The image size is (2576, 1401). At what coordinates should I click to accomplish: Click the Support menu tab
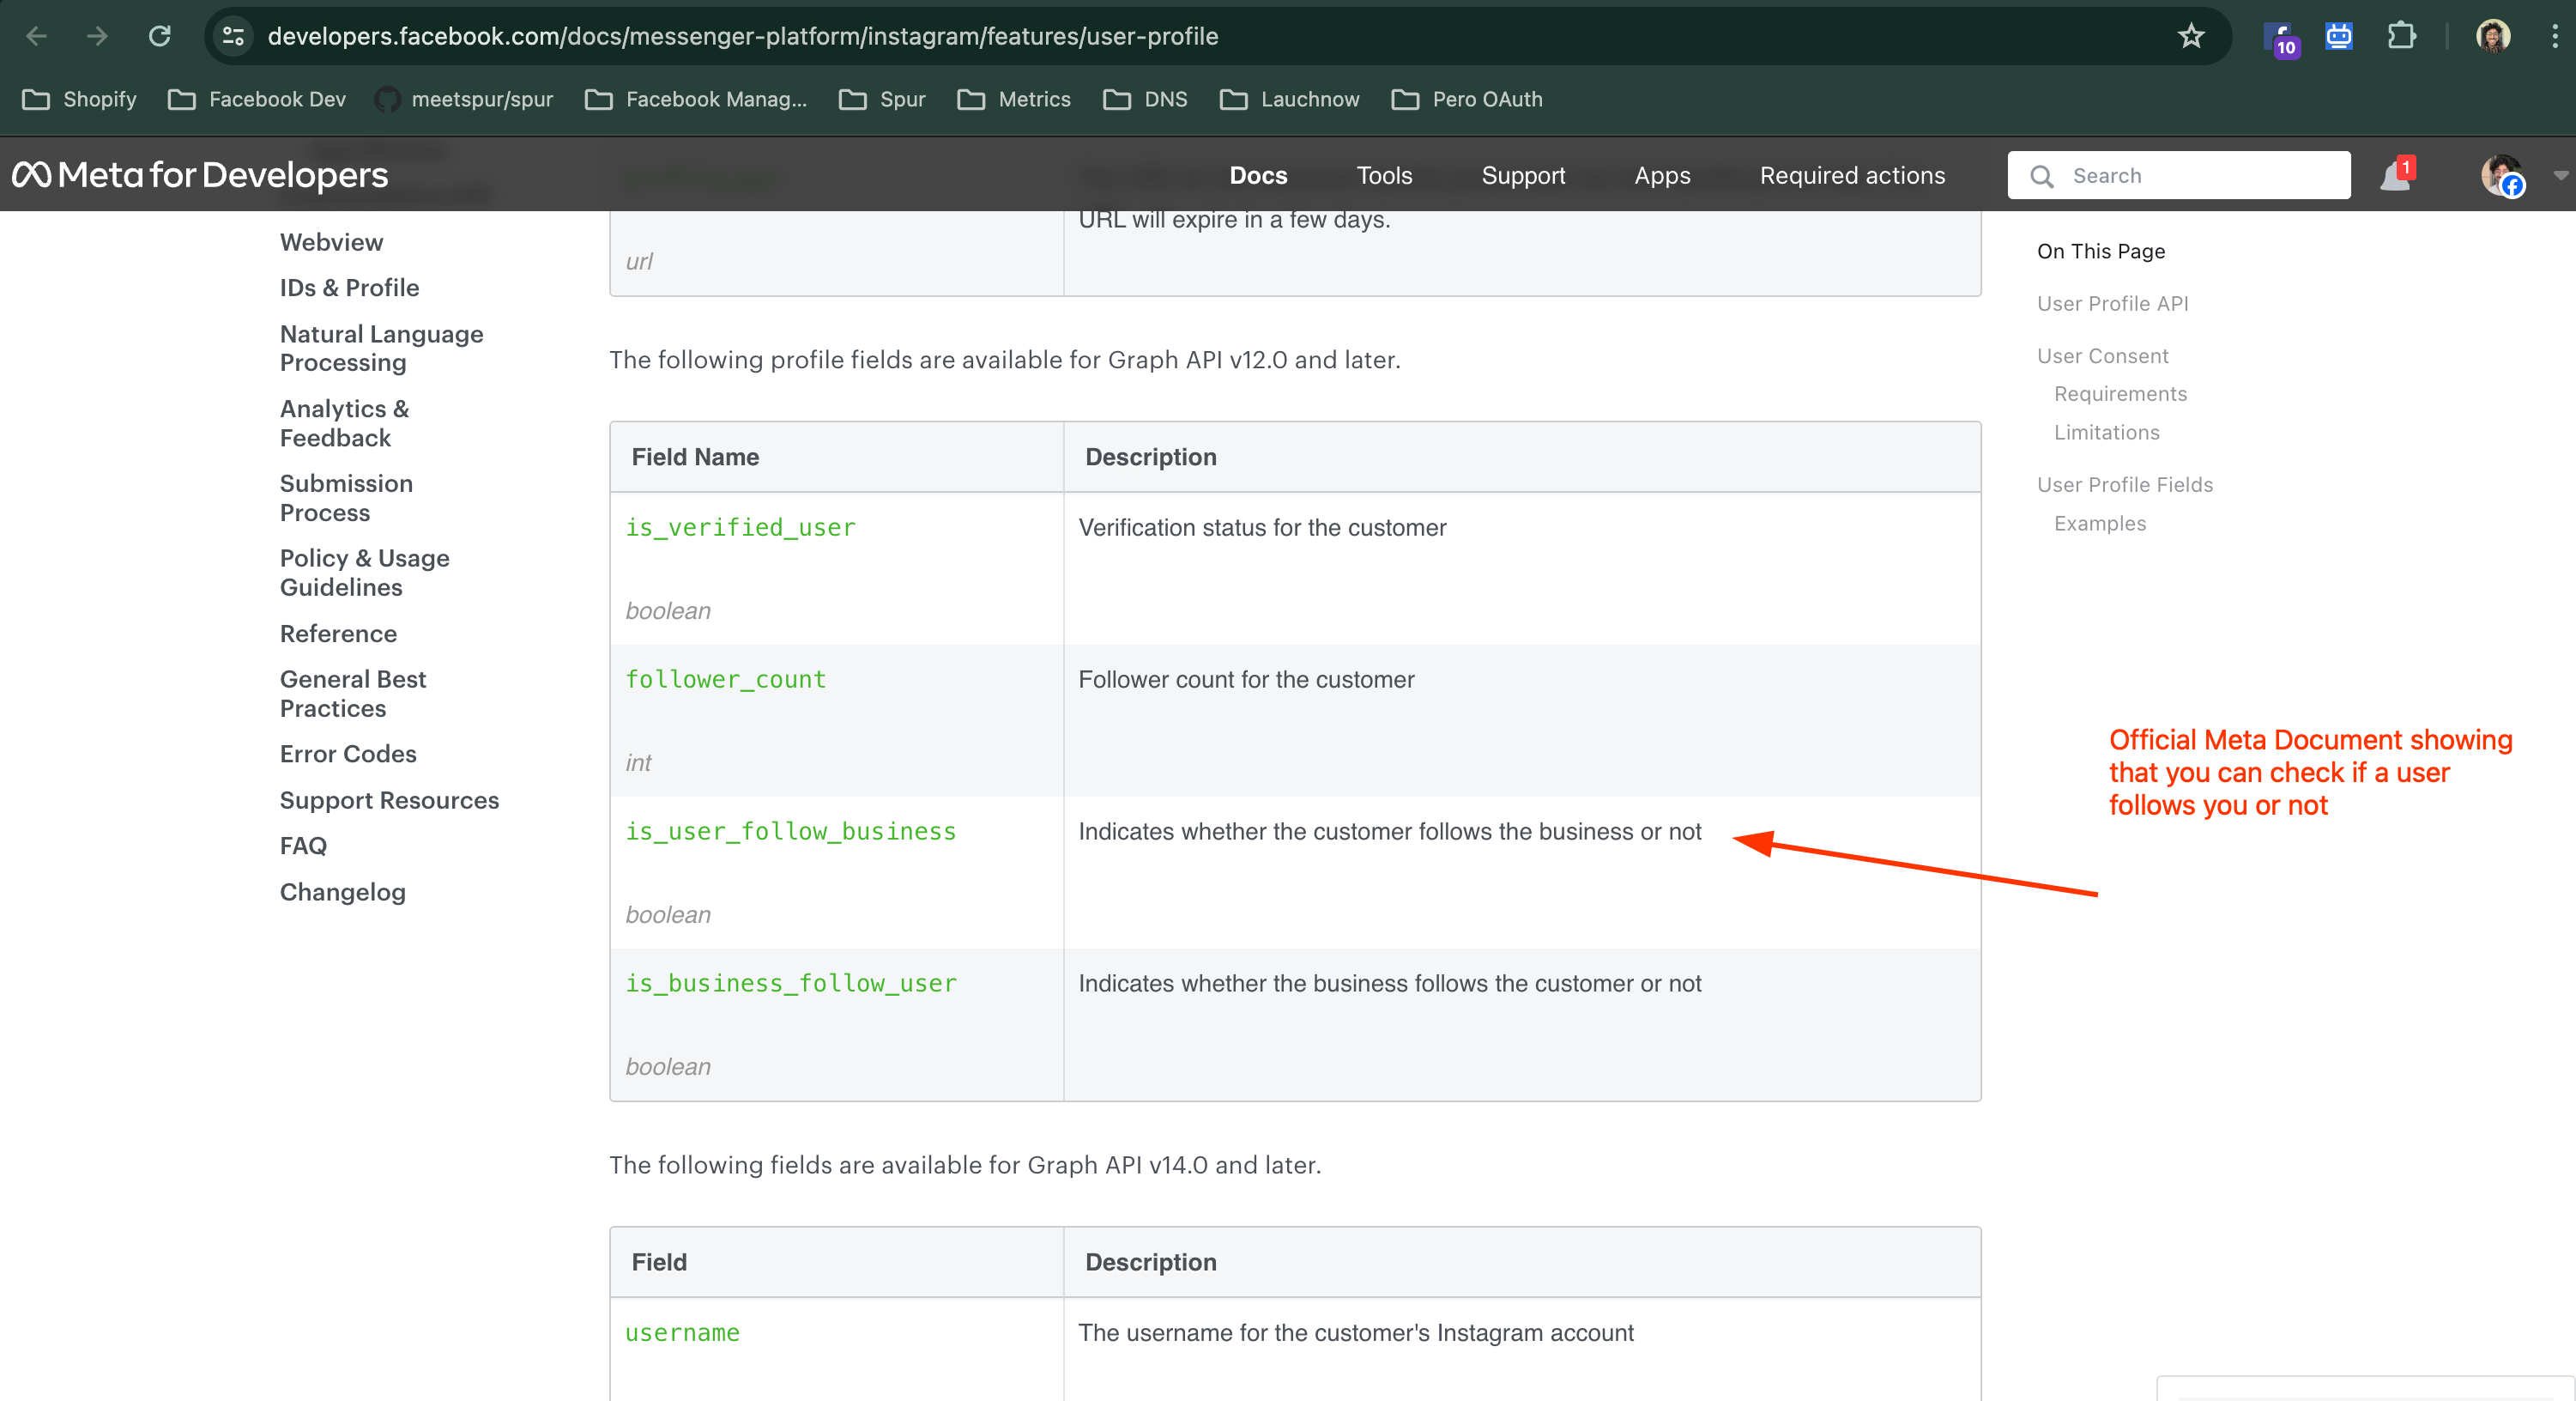[1522, 174]
